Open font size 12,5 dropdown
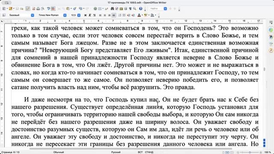 (x=79, y=15)
